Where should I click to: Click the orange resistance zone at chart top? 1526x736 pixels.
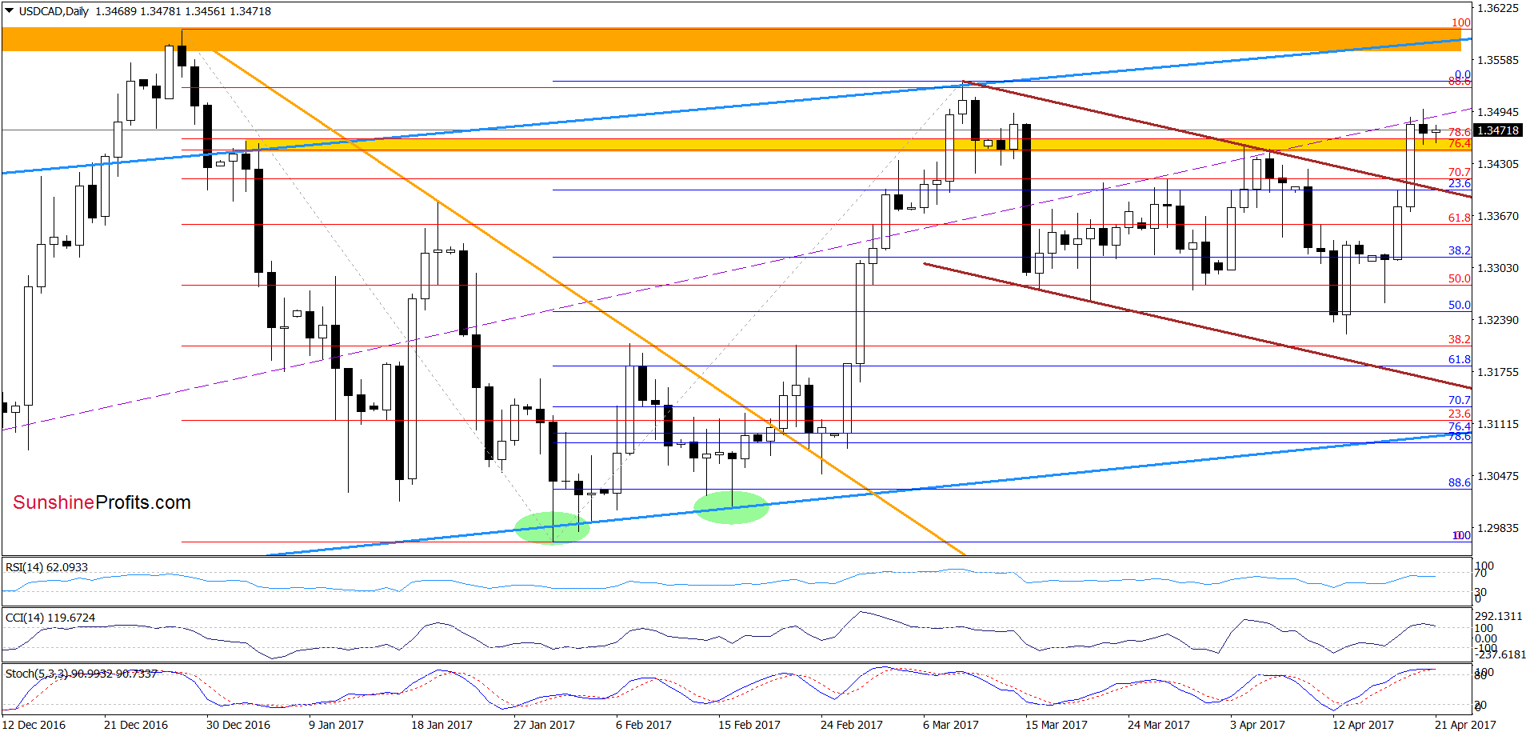731,39
